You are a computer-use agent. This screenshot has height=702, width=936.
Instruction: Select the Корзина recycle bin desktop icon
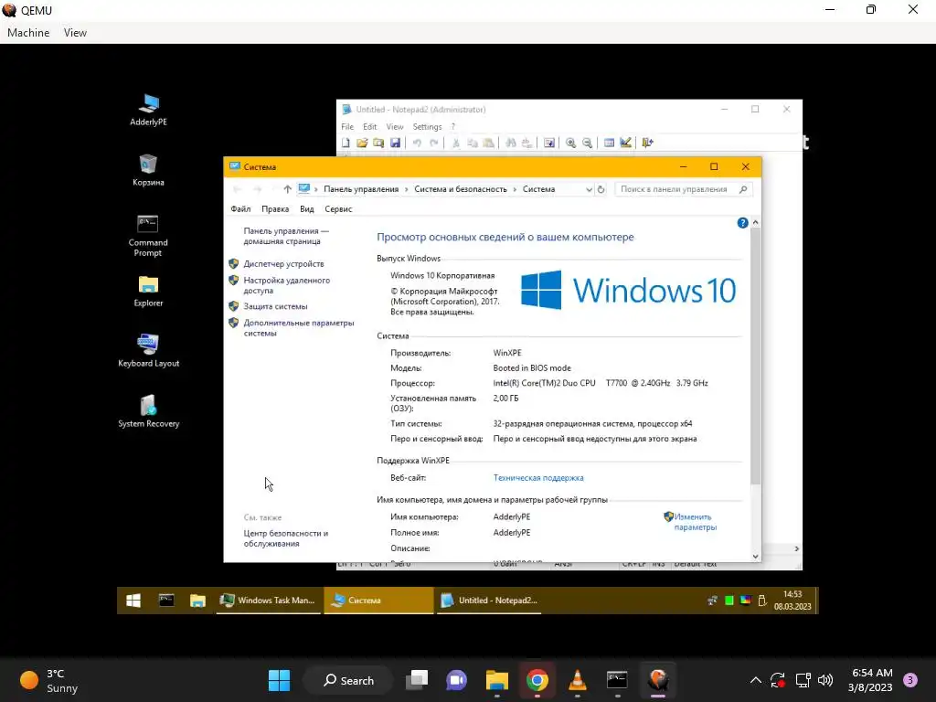148,170
